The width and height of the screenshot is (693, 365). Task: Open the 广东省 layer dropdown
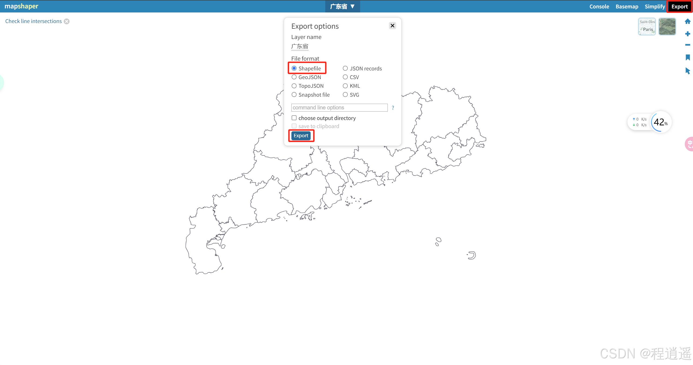[342, 6]
